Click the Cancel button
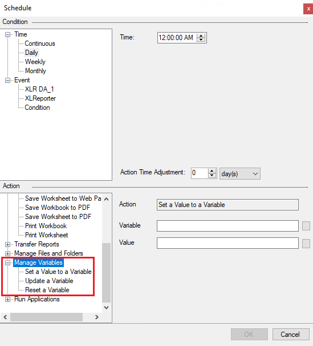Image resolution: width=313 pixels, height=346 pixels. [291, 335]
